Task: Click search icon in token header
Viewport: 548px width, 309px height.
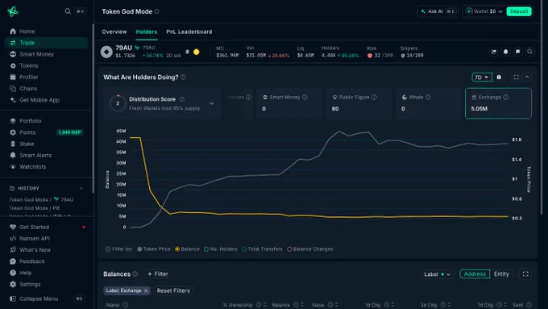Action: pos(530,52)
